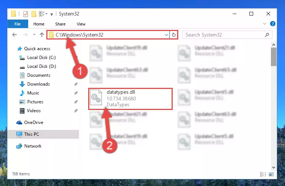Click the pin icon next to Downloads
Viewport: 285px width, 186px height.
coord(76,84)
